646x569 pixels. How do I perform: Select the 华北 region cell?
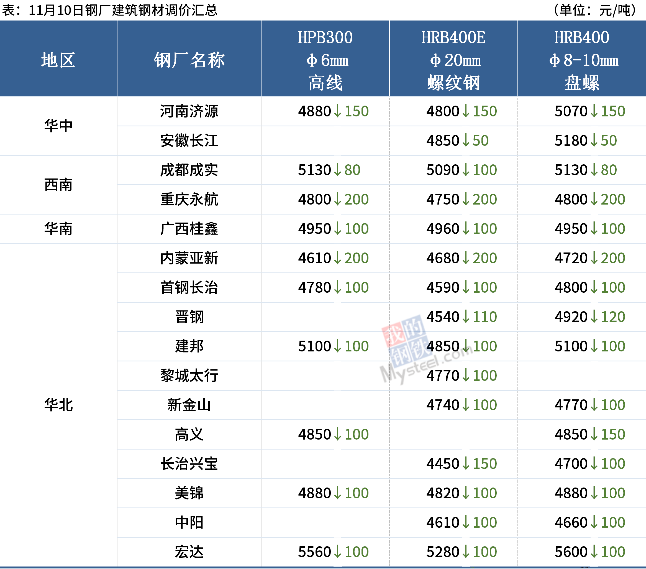58,405
